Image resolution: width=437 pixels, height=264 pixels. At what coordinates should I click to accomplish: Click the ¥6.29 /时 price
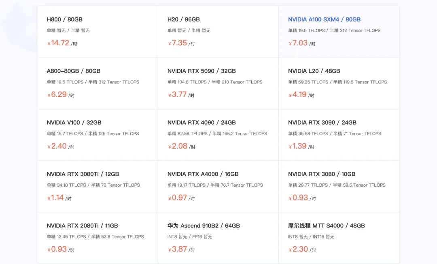click(61, 95)
